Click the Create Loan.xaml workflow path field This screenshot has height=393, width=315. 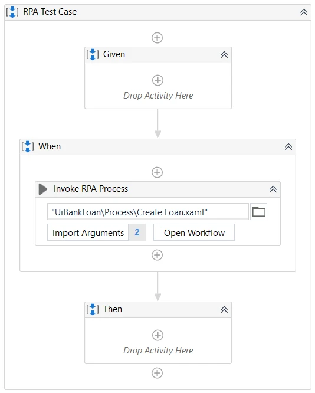(148, 212)
